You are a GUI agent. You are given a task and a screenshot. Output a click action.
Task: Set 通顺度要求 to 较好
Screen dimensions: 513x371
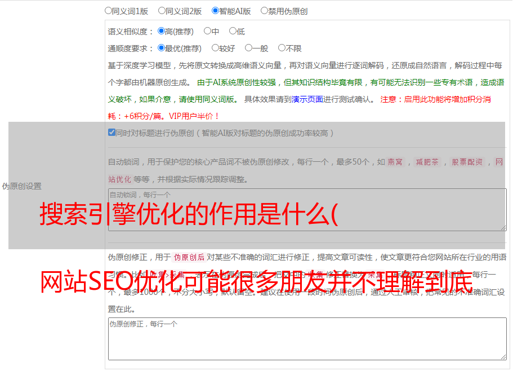click(x=215, y=48)
